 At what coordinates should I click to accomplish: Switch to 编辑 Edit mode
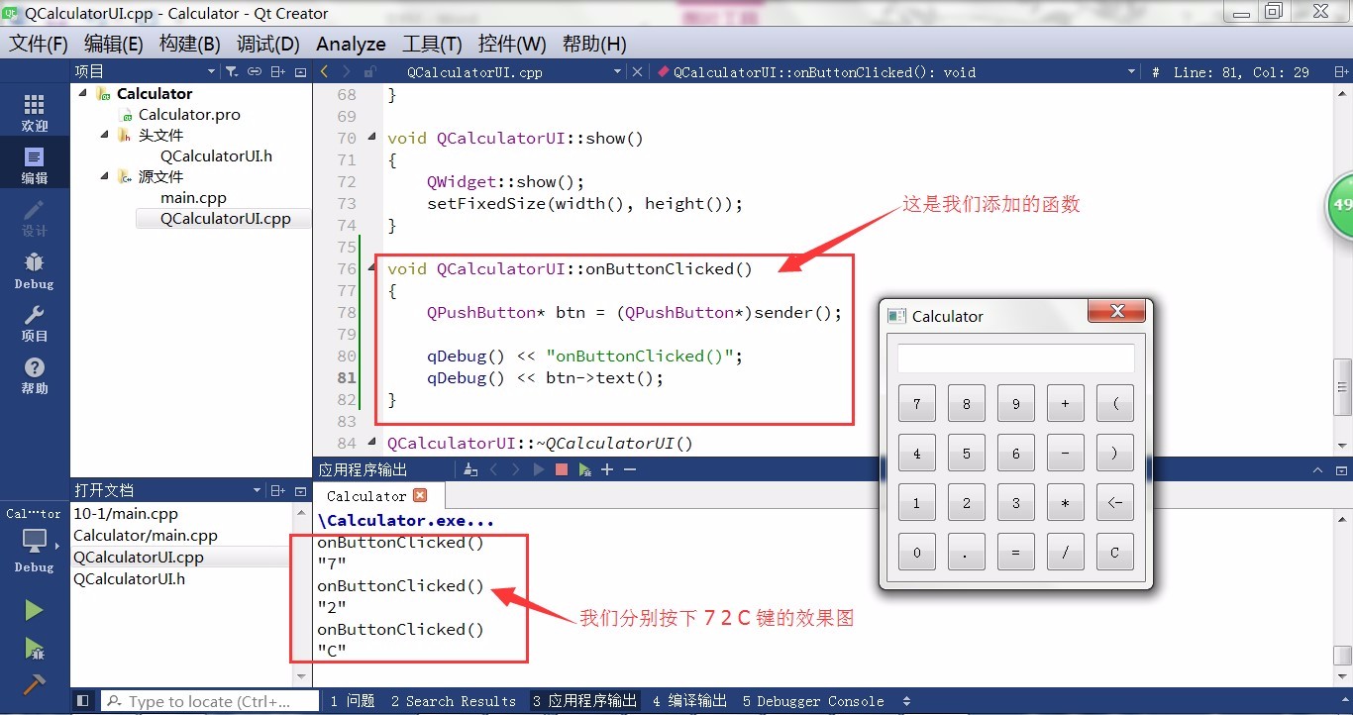pos(35,165)
